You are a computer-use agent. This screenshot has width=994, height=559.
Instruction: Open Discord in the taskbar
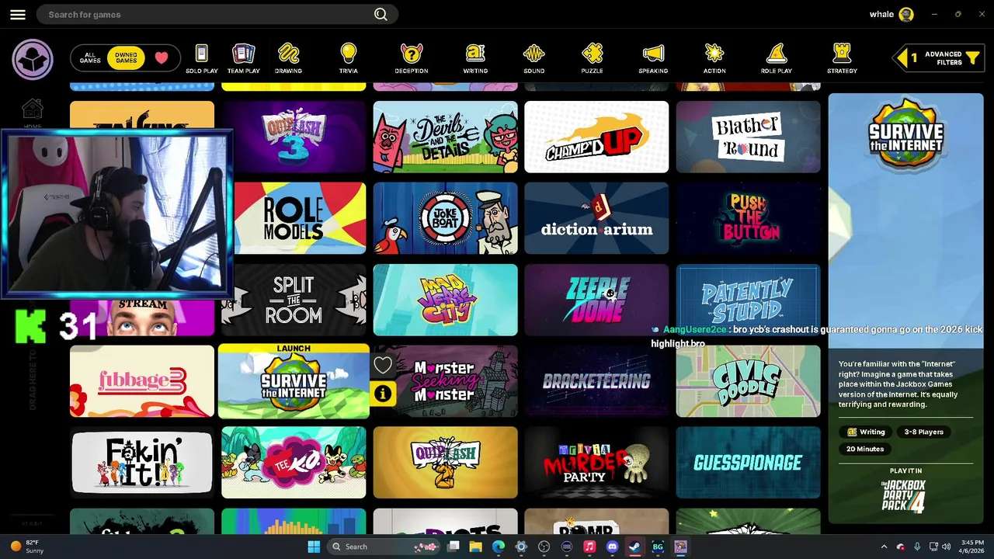[612, 547]
